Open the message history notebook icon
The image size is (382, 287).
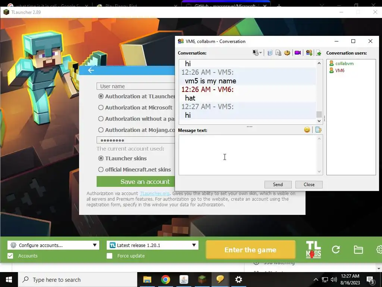click(x=270, y=53)
